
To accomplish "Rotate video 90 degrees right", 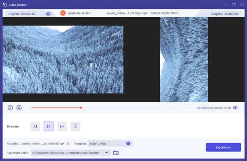I will click(x=49, y=126).
